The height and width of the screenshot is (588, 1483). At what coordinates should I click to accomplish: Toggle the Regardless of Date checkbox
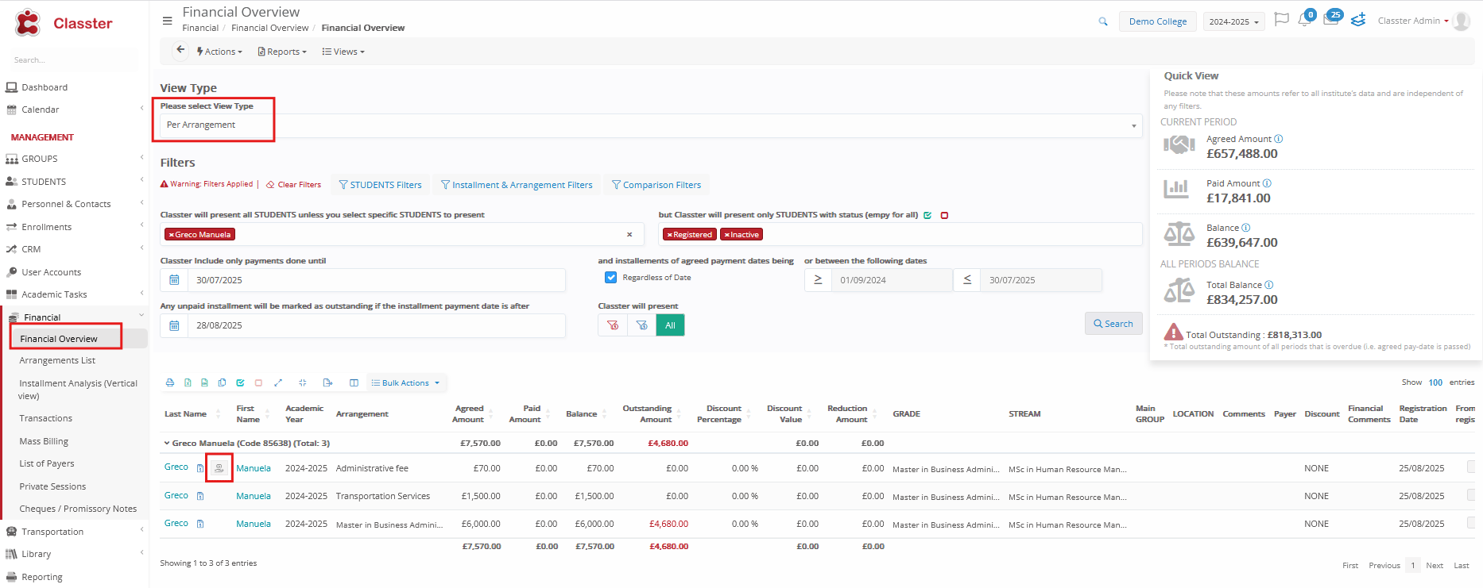pos(610,278)
